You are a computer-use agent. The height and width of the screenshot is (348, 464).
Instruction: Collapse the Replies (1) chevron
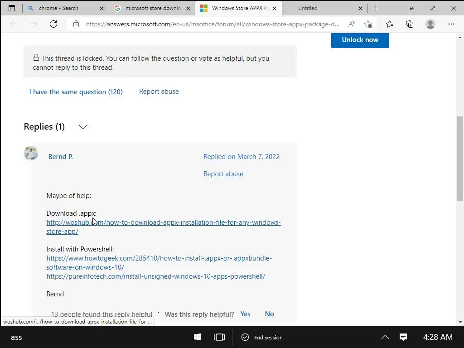coord(83,127)
